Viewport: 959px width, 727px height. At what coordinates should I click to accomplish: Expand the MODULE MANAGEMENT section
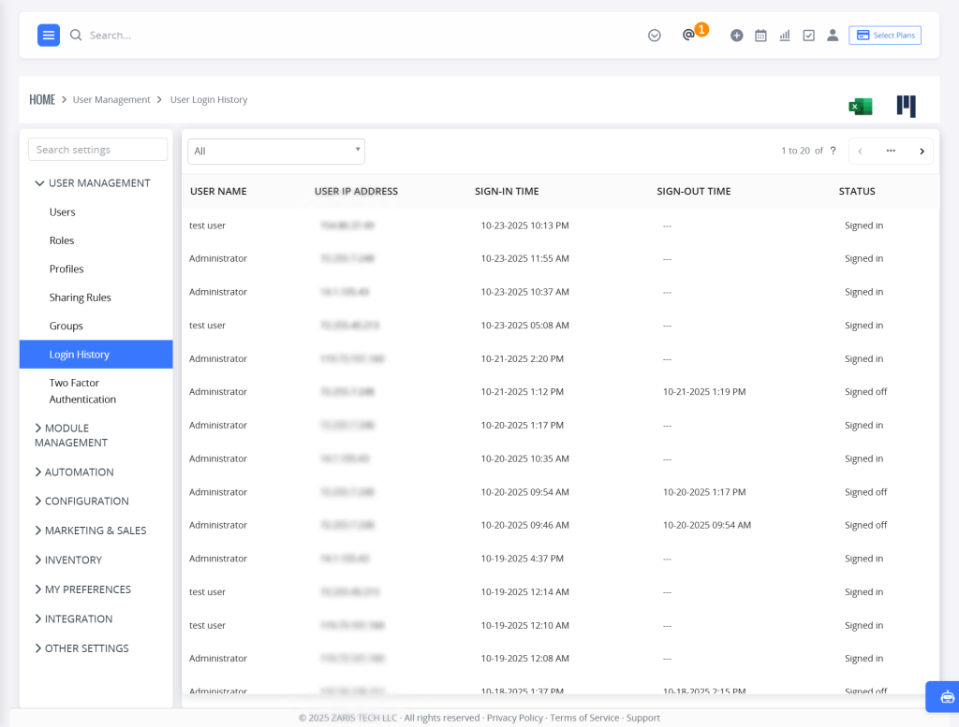pos(71,436)
